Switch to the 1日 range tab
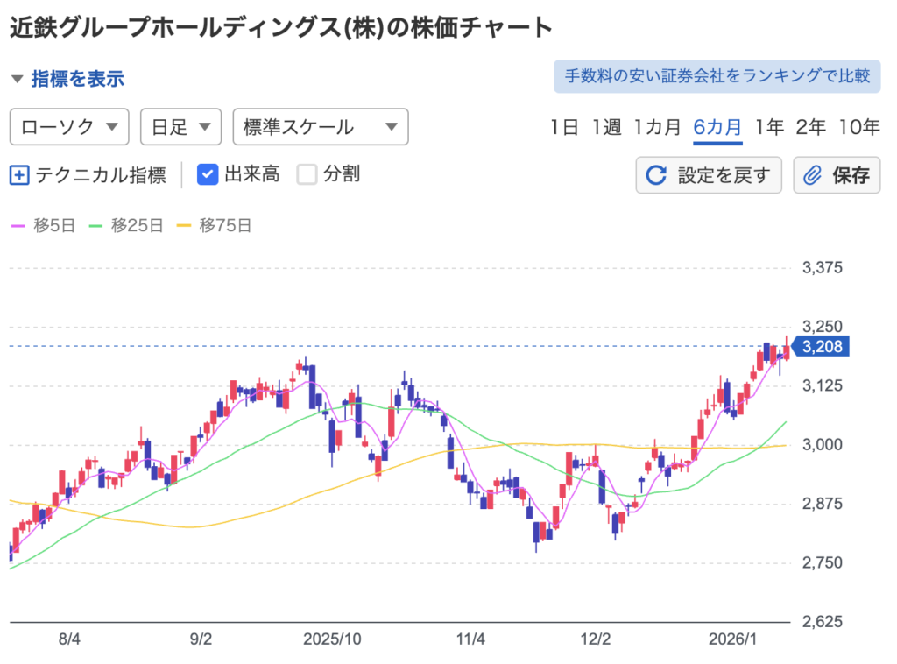 [564, 127]
